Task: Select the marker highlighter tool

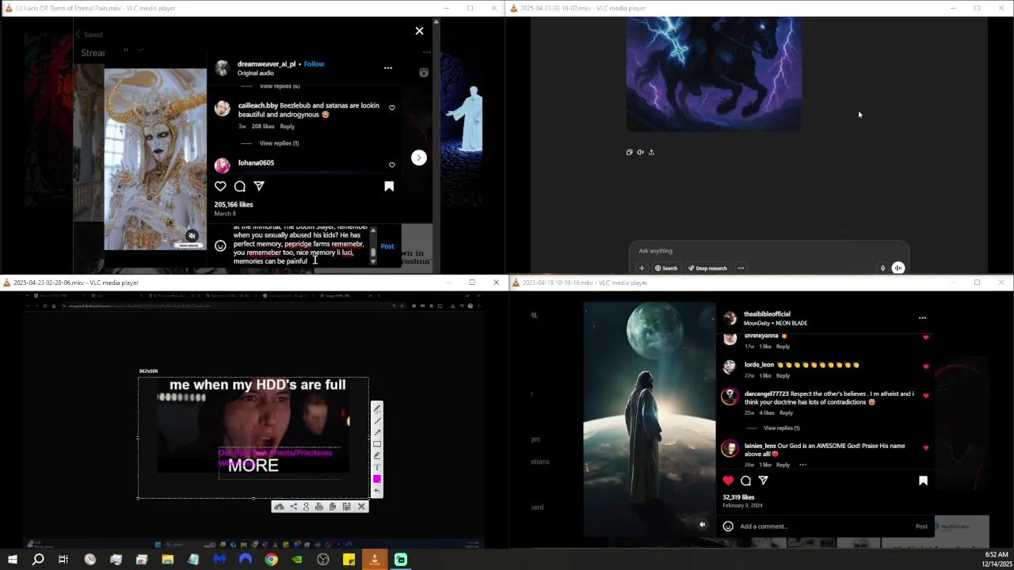Action: pos(377,456)
